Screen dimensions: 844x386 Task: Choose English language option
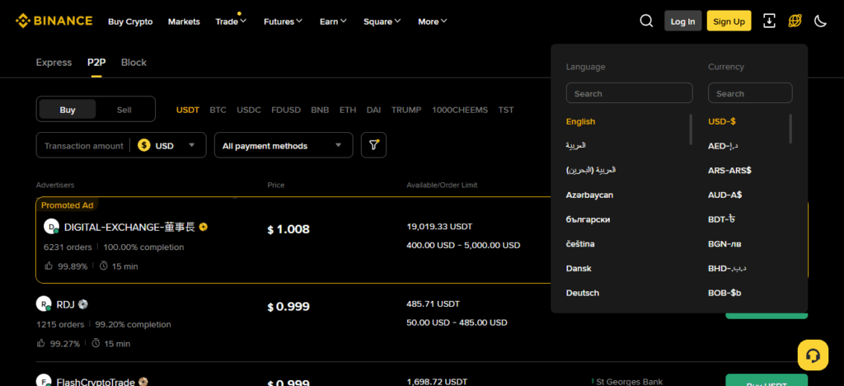click(x=580, y=122)
